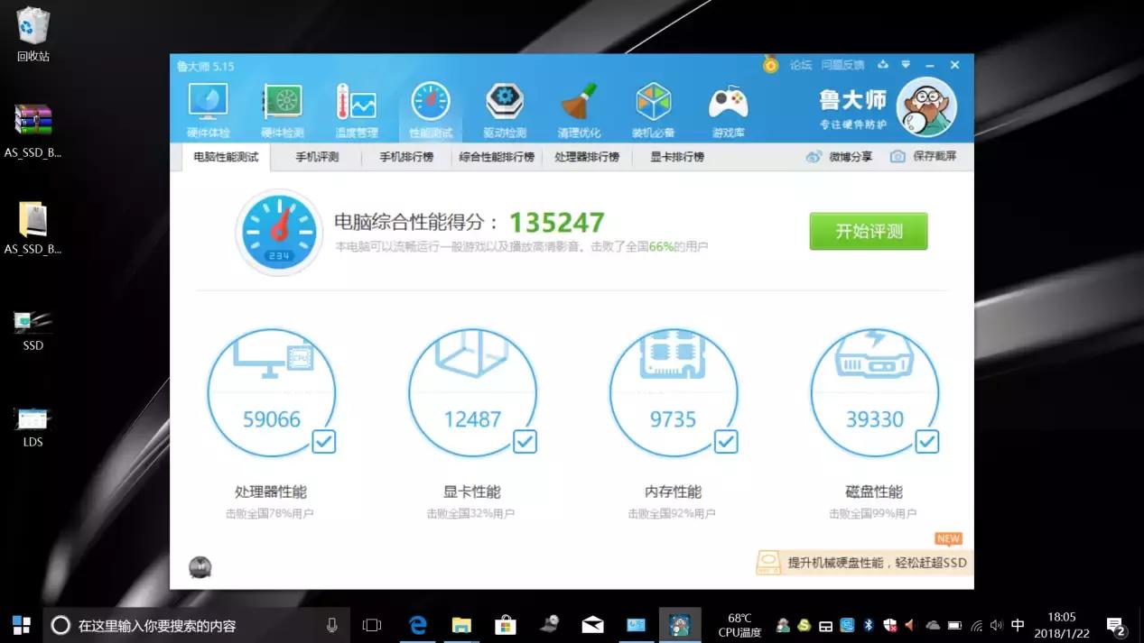This screenshot has height=643, width=1144.
Task: Select the 硬件检测 hardware detection tool
Action: click(x=282, y=106)
